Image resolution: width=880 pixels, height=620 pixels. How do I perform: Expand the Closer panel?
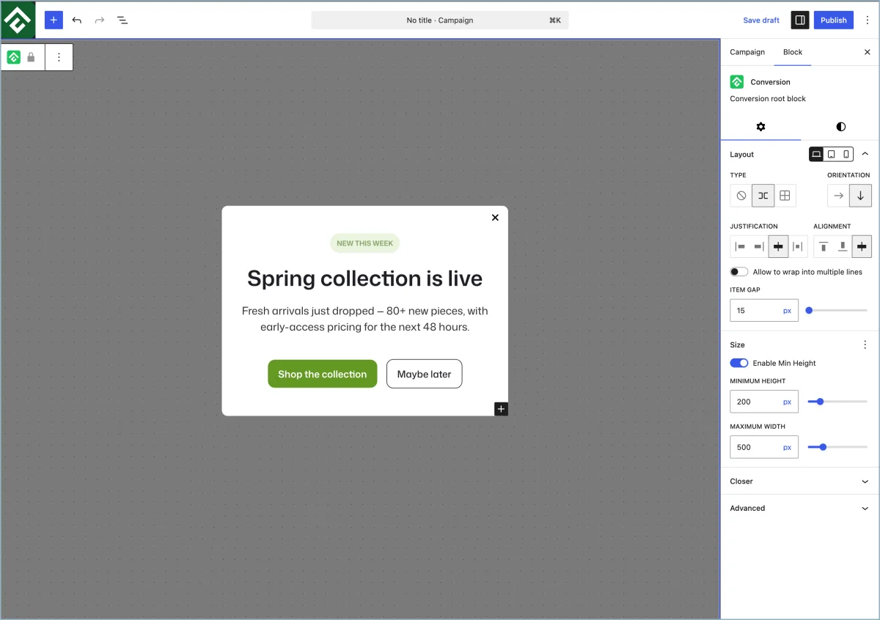point(800,481)
